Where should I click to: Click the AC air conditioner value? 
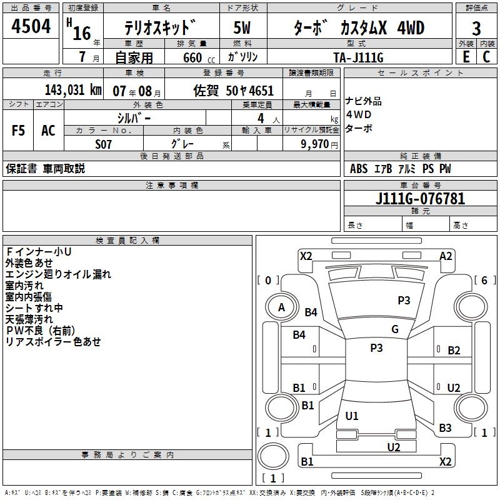48,130
